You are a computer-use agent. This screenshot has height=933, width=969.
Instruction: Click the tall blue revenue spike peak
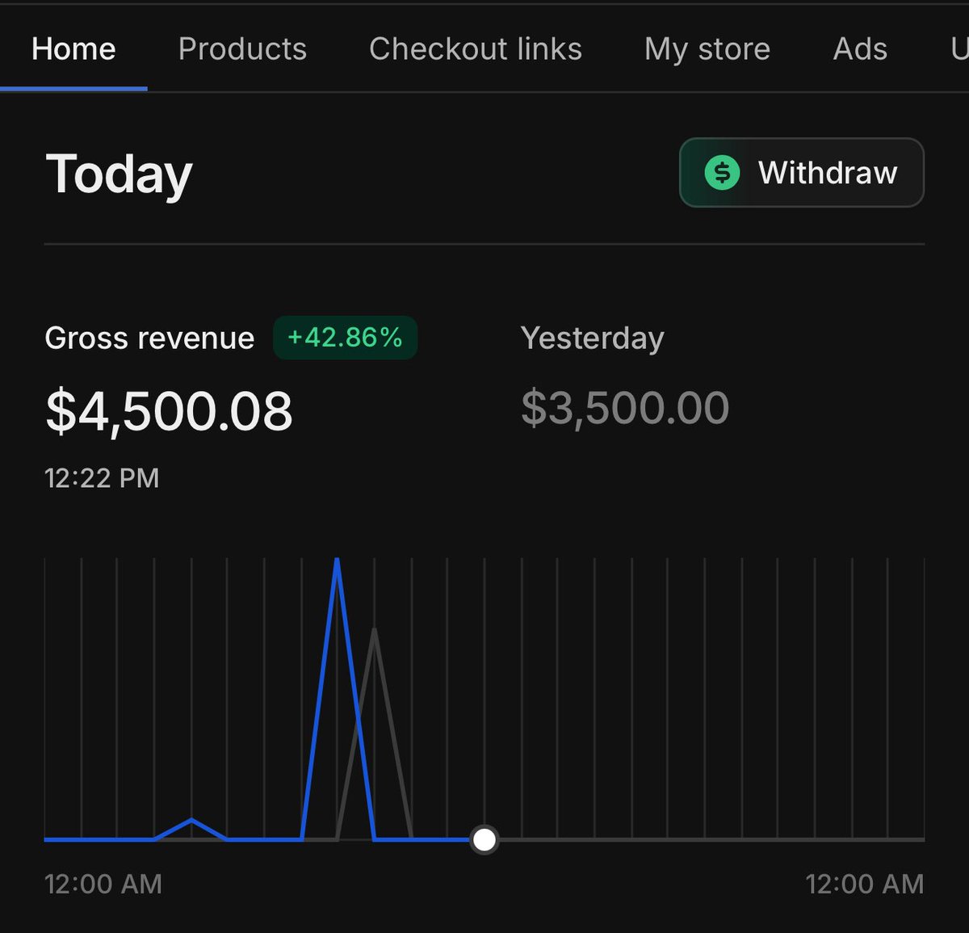coord(337,561)
